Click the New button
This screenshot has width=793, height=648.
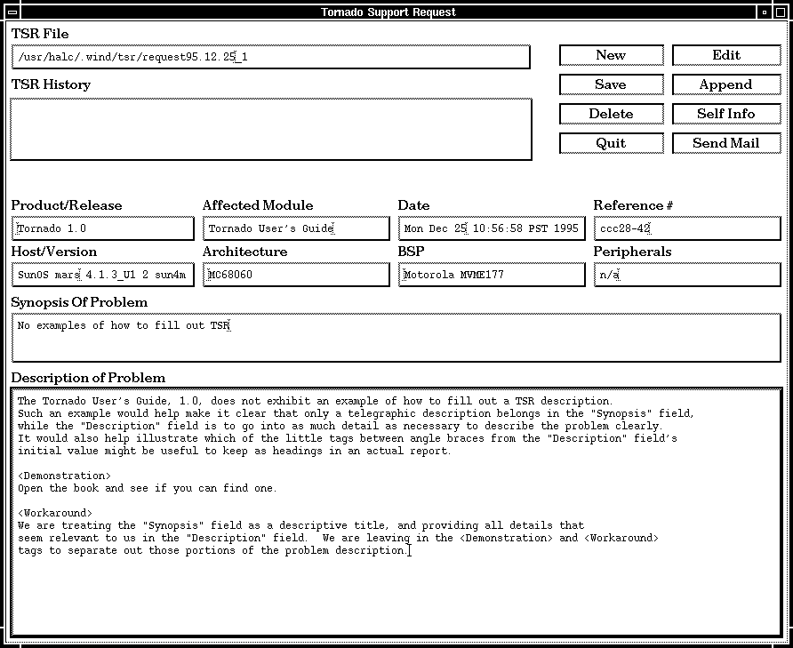pos(611,55)
